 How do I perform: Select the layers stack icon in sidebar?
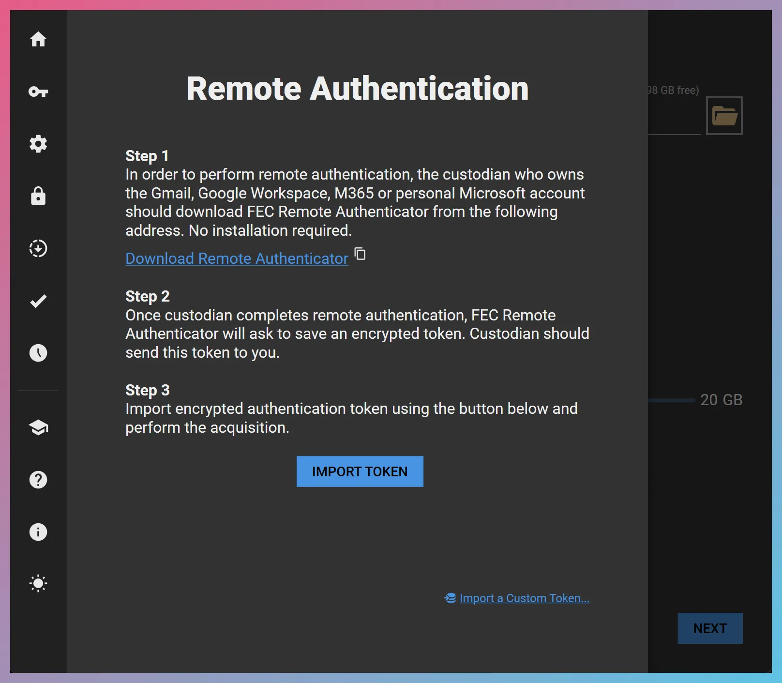tap(38, 427)
